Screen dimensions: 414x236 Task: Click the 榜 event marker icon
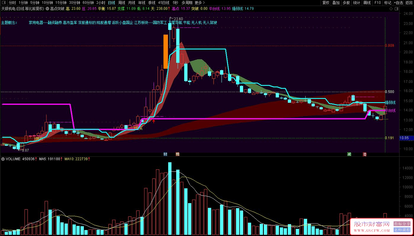click(x=177, y=154)
